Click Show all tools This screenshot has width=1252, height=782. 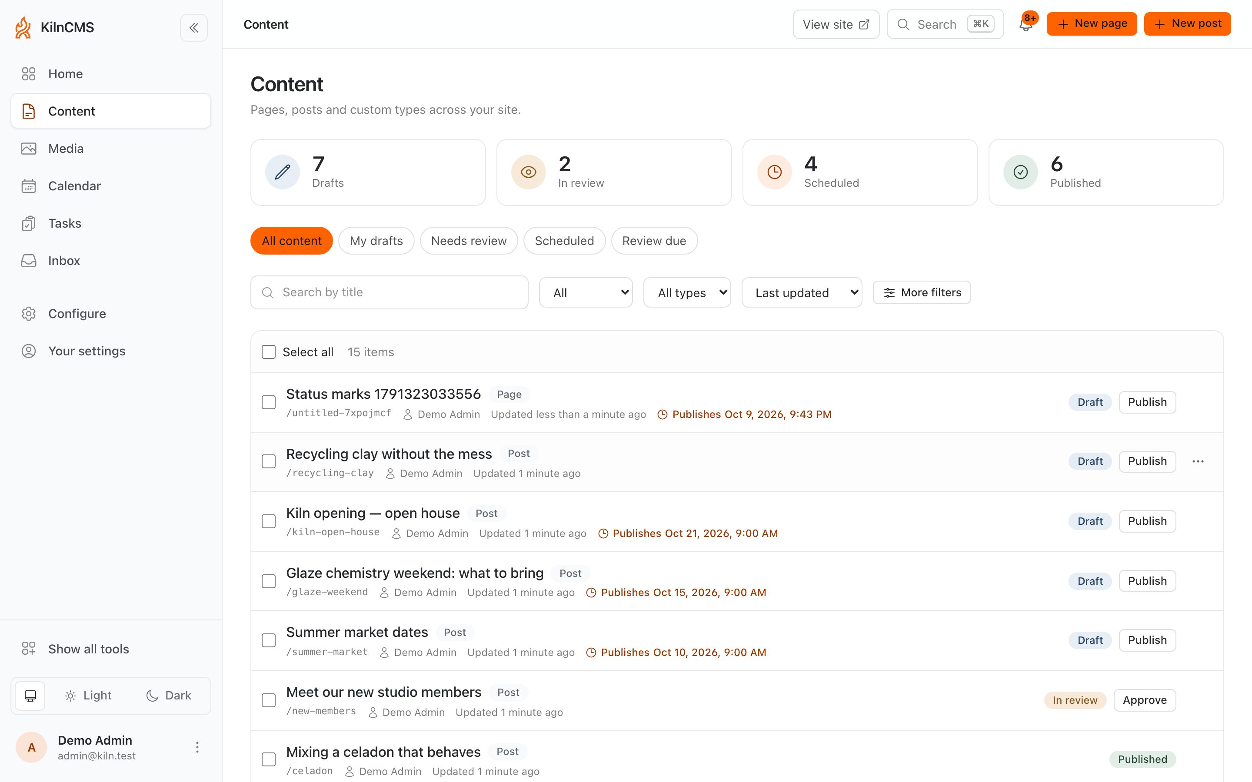111,649
